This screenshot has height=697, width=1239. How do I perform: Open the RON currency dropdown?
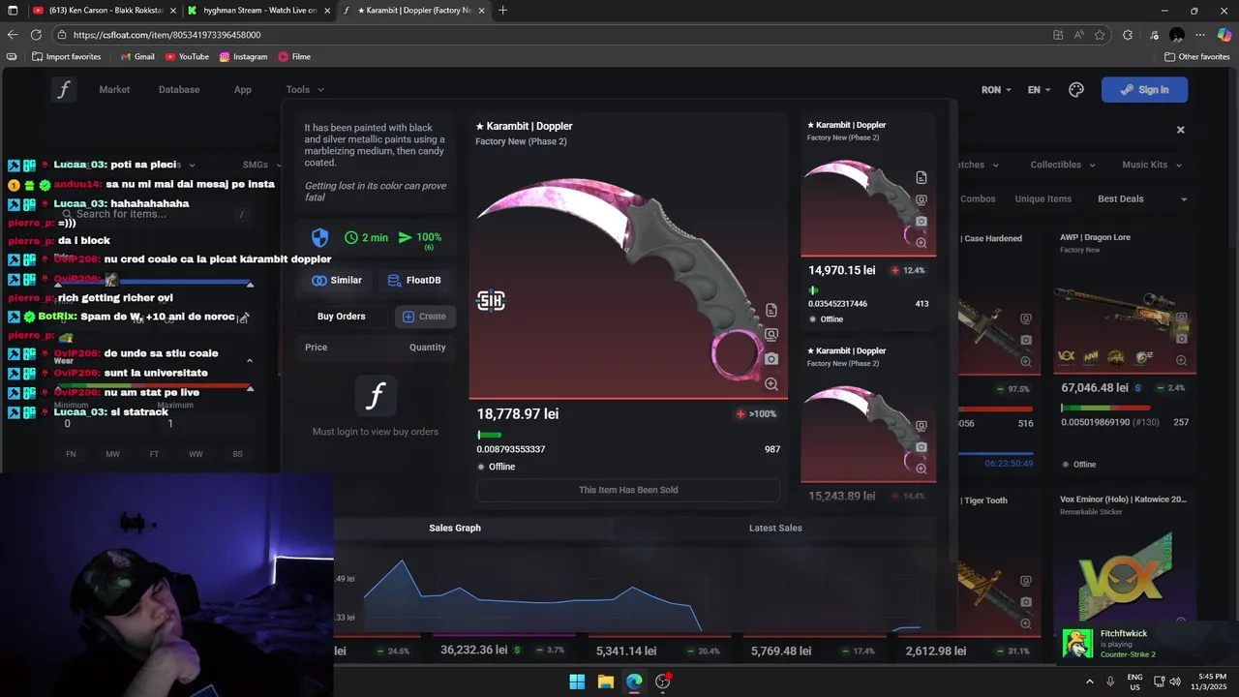coord(996,90)
